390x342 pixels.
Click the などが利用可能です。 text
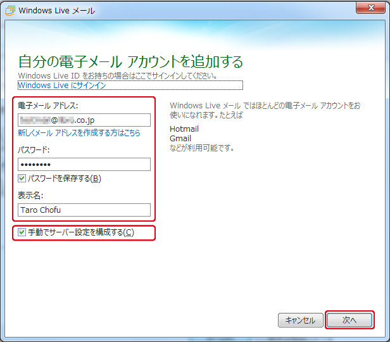pyautogui.click(x=202, y=148)
